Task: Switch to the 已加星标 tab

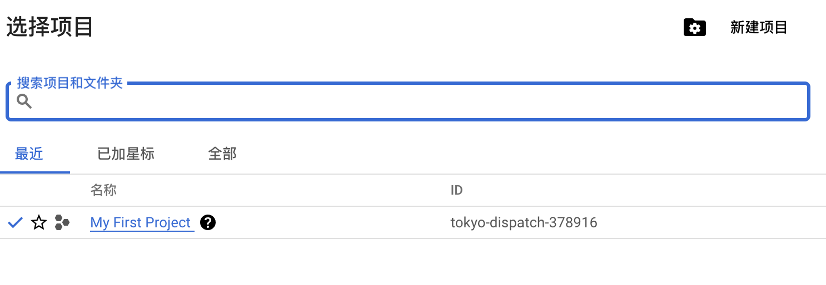Action: pos(126,154)
